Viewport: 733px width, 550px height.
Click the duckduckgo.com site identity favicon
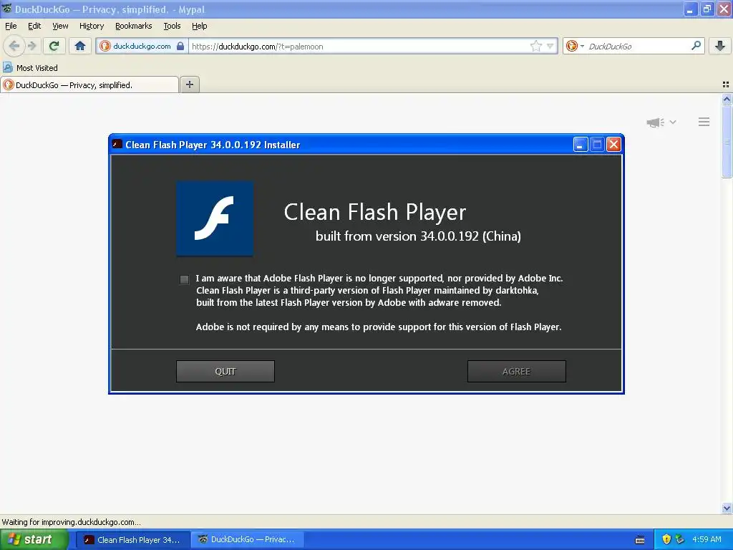click(x=105, y=46)
